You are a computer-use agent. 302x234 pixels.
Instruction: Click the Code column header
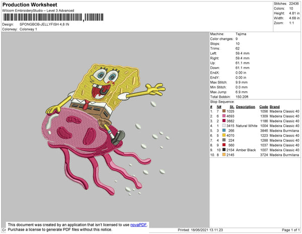[263, 107]
